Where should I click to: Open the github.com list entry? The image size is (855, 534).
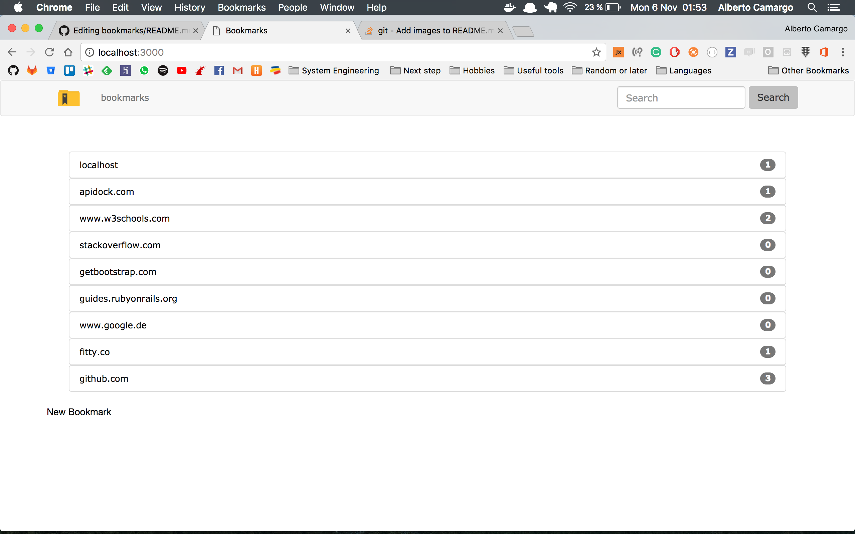tap(104, 378)
